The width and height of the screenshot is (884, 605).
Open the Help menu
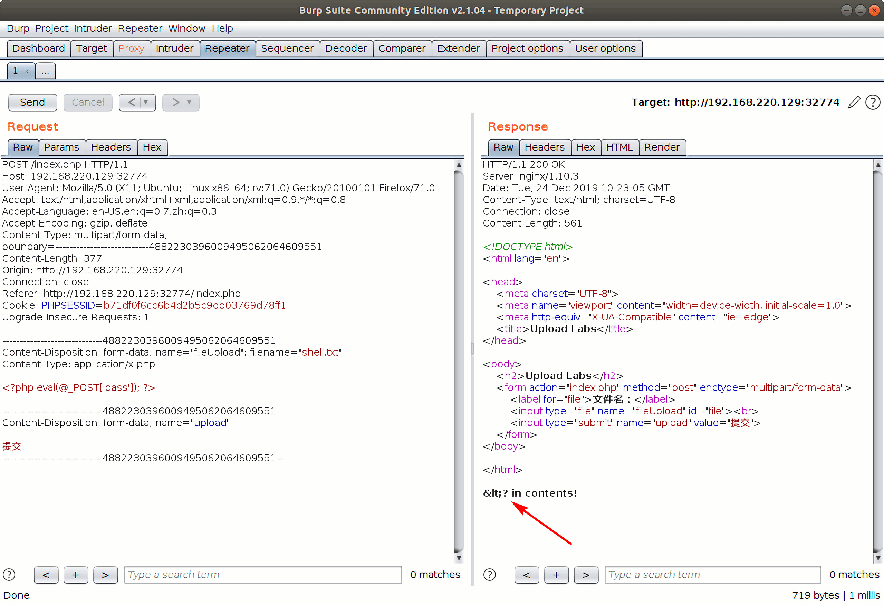pyautogui.click(x=222, y=29)
